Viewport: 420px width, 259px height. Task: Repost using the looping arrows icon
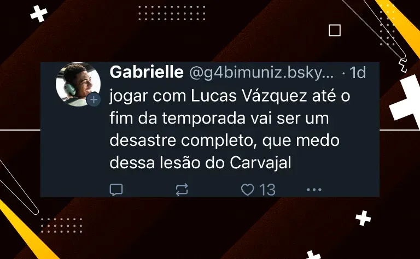(182, 190)
